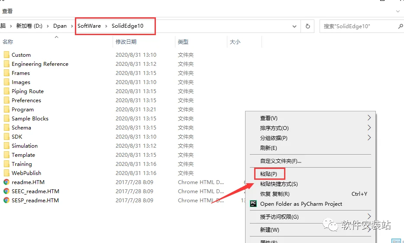Open the breadcrumb chevron after Dpan
Screen dimensions: 404x243
click(x=72, y=26)
